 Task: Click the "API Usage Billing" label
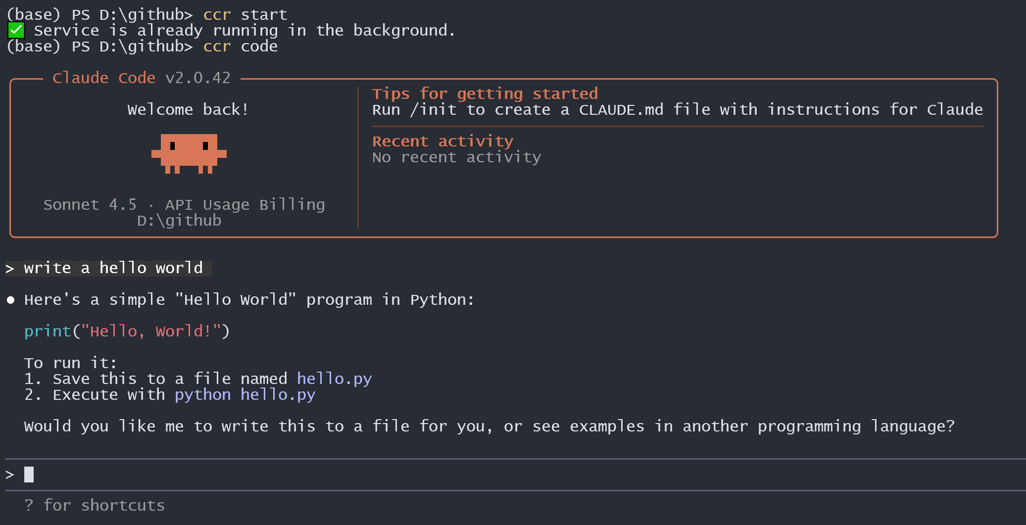(245, 205)
